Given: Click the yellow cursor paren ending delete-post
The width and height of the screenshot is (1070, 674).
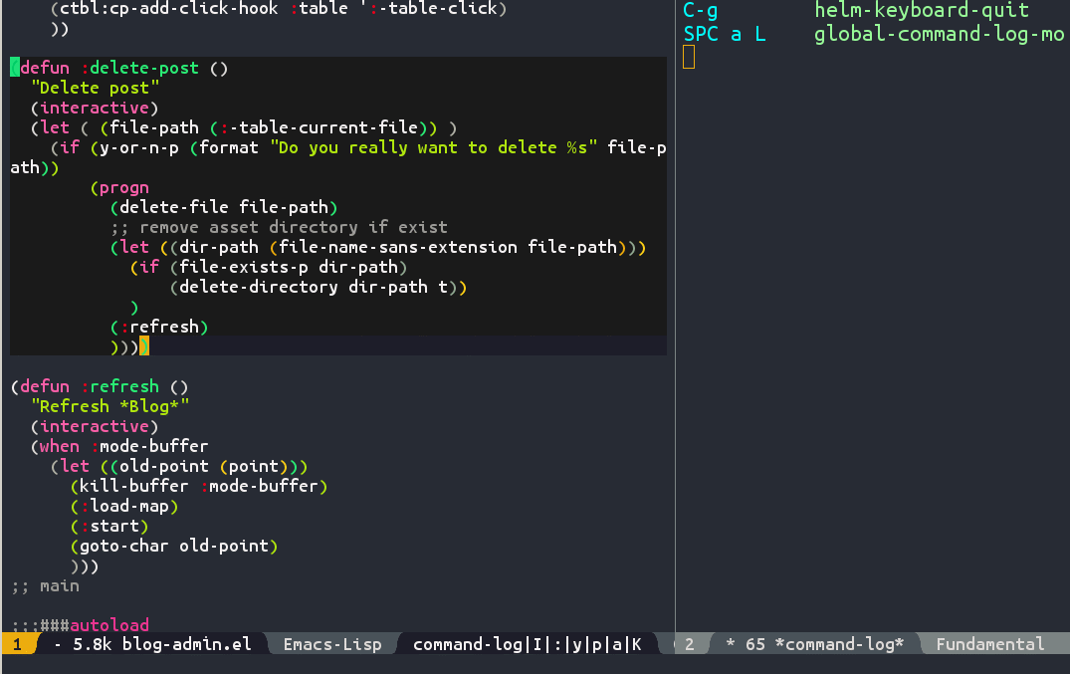Looking at the screenshot, I should (144, 346).
